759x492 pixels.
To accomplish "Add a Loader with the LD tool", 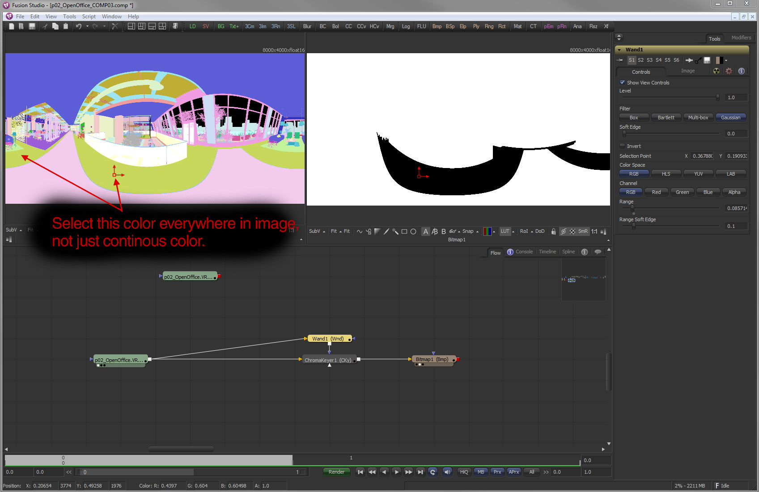I will tap(193, 26).
